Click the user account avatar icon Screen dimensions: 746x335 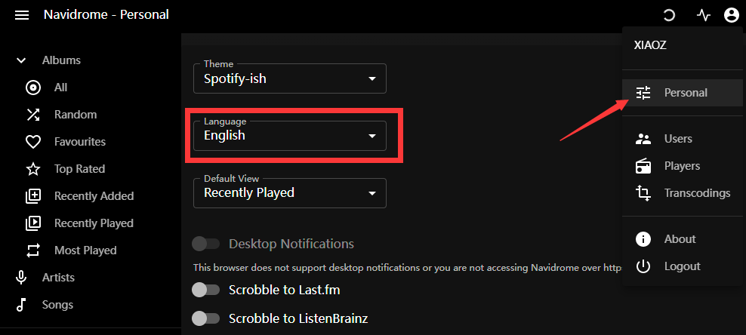coord(731,15)
